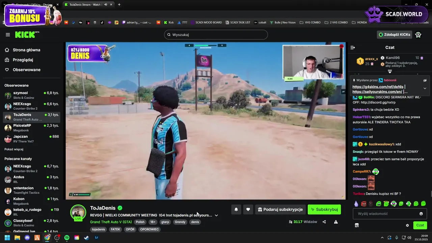Screen dimensions: 432x243
Task: Click the TikTok bookmark icon
Action: coord(102,23)
